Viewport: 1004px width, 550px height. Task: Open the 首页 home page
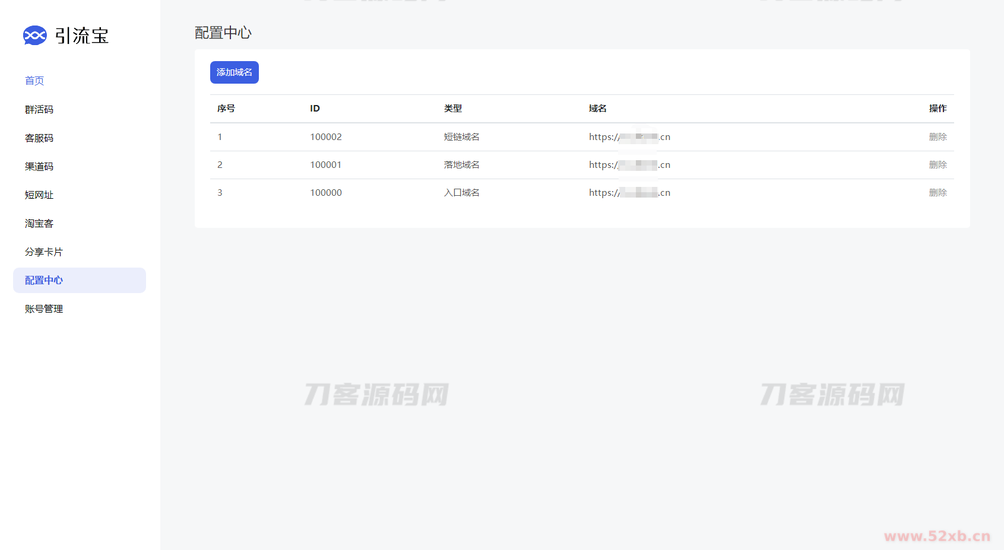click(x=34, y=81)
